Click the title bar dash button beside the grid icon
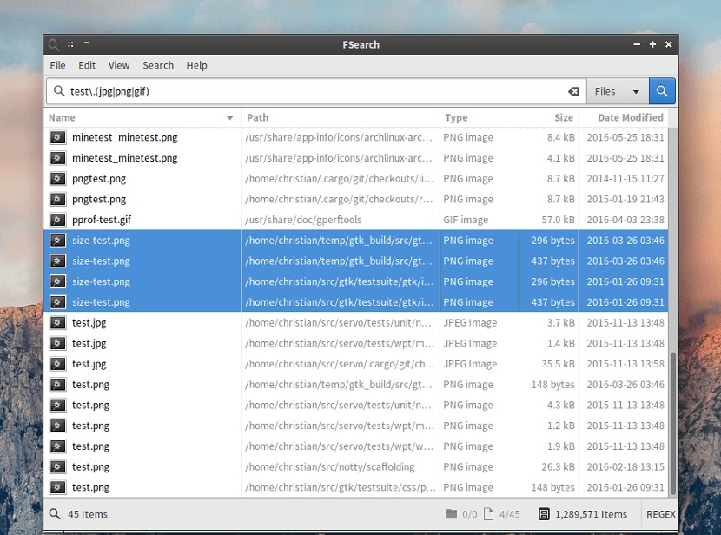The height and width of the screenshot is (535, 721). pos(87,43)
